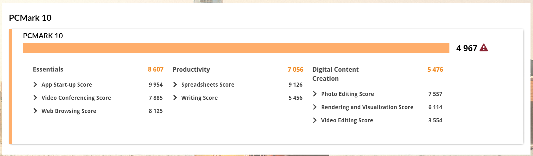This screenshot has height=156, width=533.
Task: Expand Writing Score chevron
Action: [175, 98]
